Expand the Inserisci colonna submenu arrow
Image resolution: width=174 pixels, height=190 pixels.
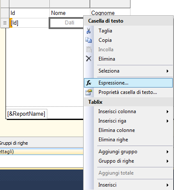pyautogui.click(x=168, y=111)
